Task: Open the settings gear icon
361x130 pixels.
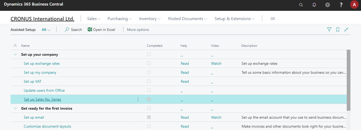Action: tap(327, 5)
